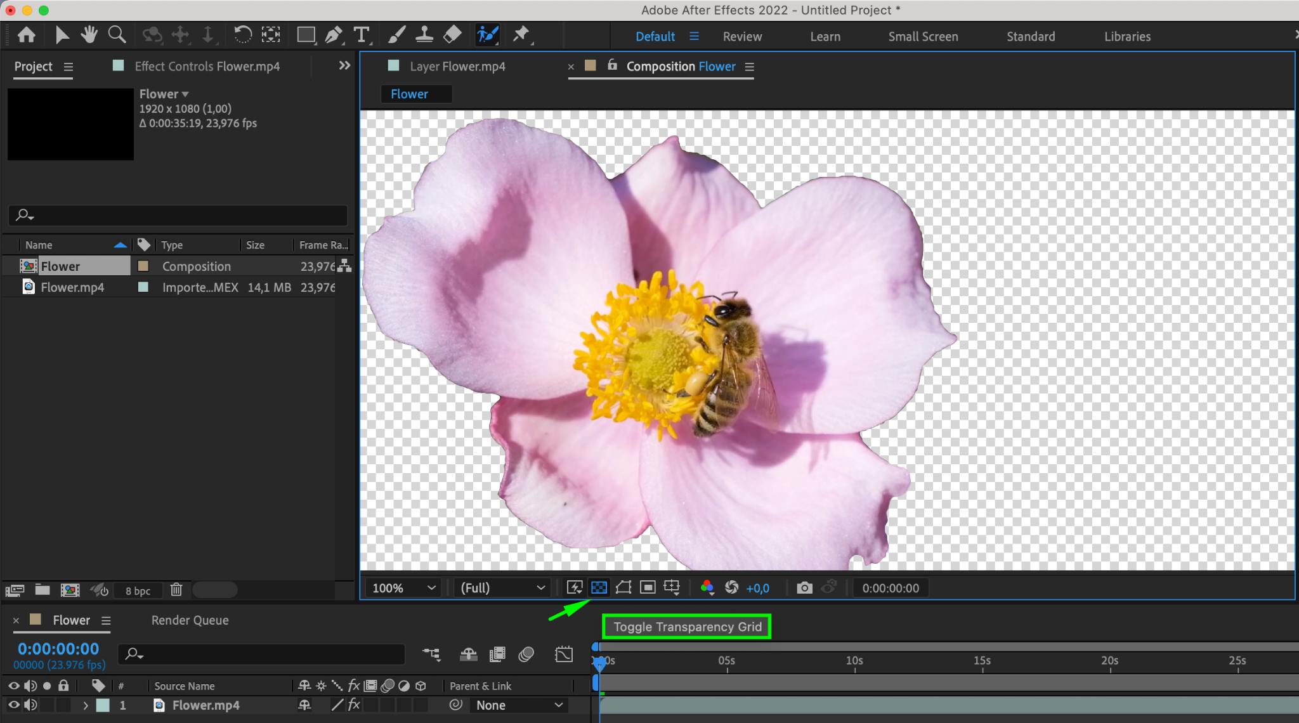Select the Eraser tool
This screenshot has height=723, width=1299.
pyautogui.click(x=452, y=34)
